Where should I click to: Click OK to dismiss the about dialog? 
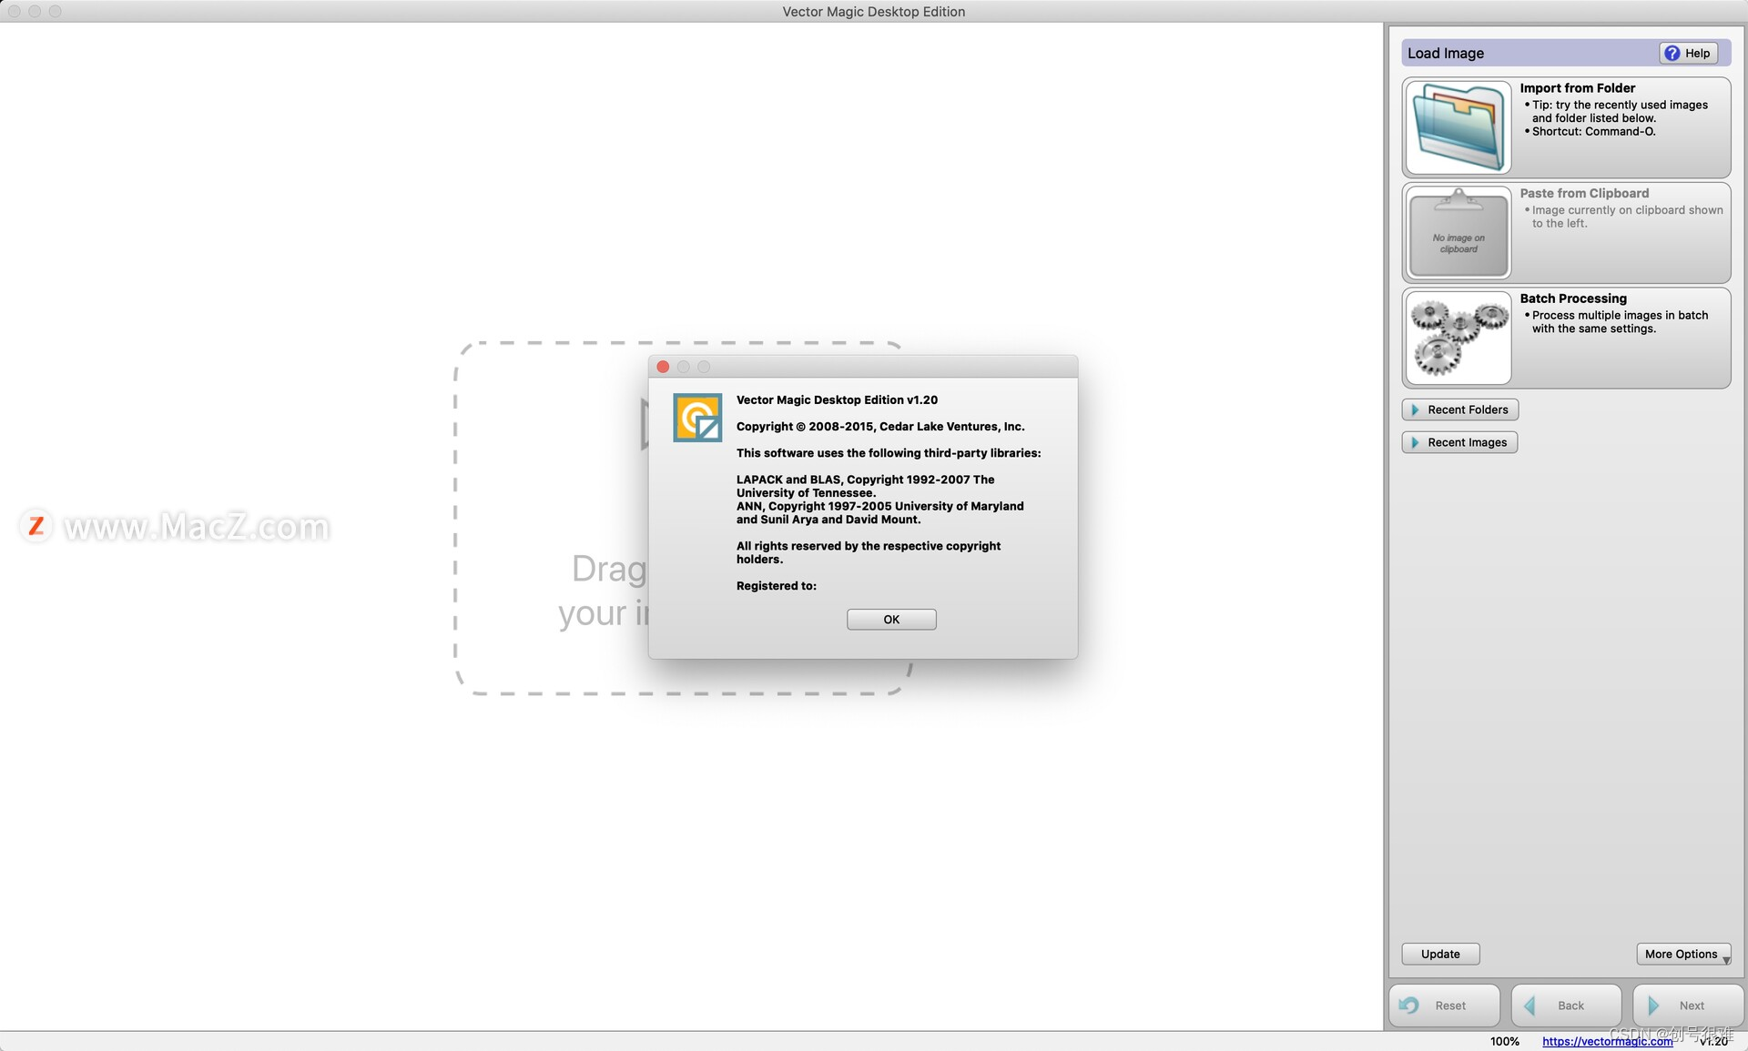891,619
